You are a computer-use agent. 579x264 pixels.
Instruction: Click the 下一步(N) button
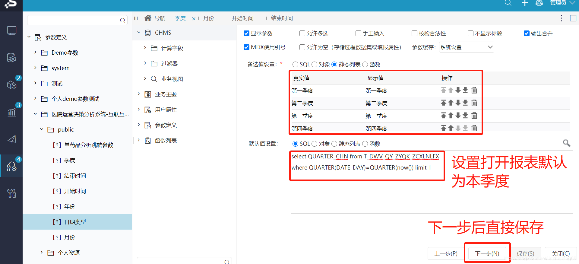point(487,253)
